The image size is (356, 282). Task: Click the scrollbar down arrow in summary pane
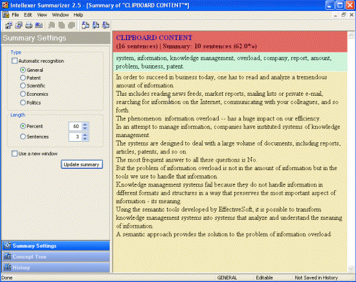[x=351, y=269]
